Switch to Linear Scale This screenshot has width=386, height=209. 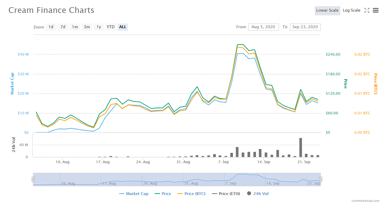327,10
